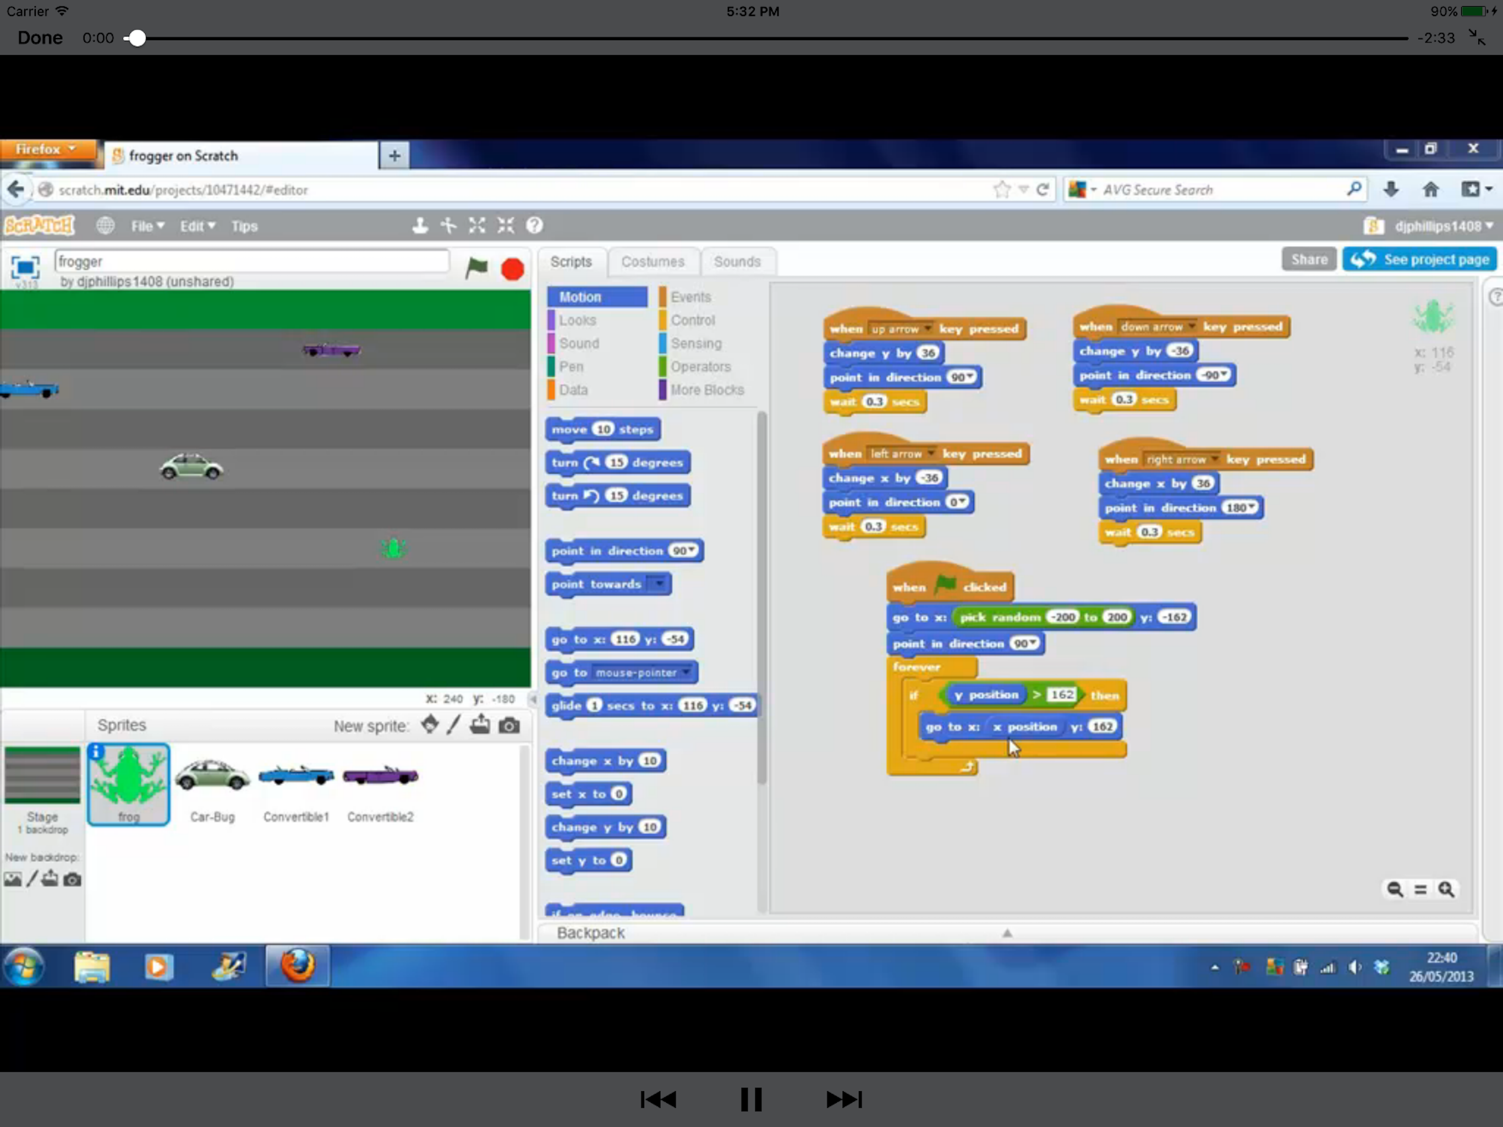Pause the video playback
Image resolution: width=1503 pixels, height=1127 pixels.
[x=751, y=1099]
